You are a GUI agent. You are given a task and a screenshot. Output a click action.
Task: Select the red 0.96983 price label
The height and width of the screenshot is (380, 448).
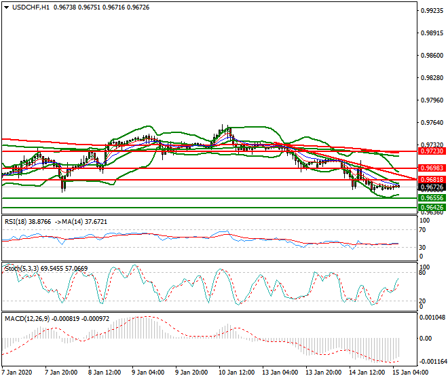point(432,168)
